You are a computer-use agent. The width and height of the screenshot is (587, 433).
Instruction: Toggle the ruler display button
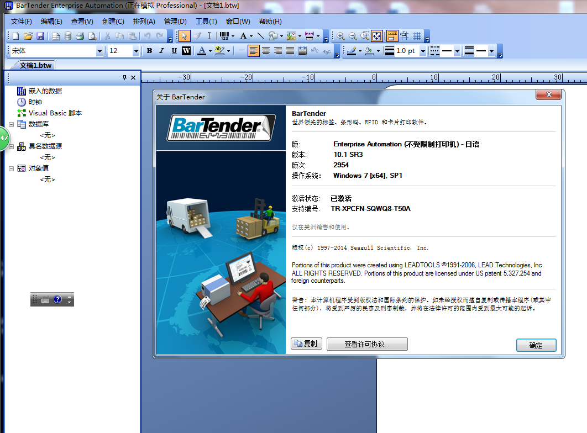coord(392,36)
